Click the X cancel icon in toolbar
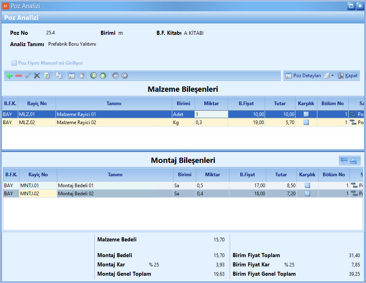 click(37, 76)
